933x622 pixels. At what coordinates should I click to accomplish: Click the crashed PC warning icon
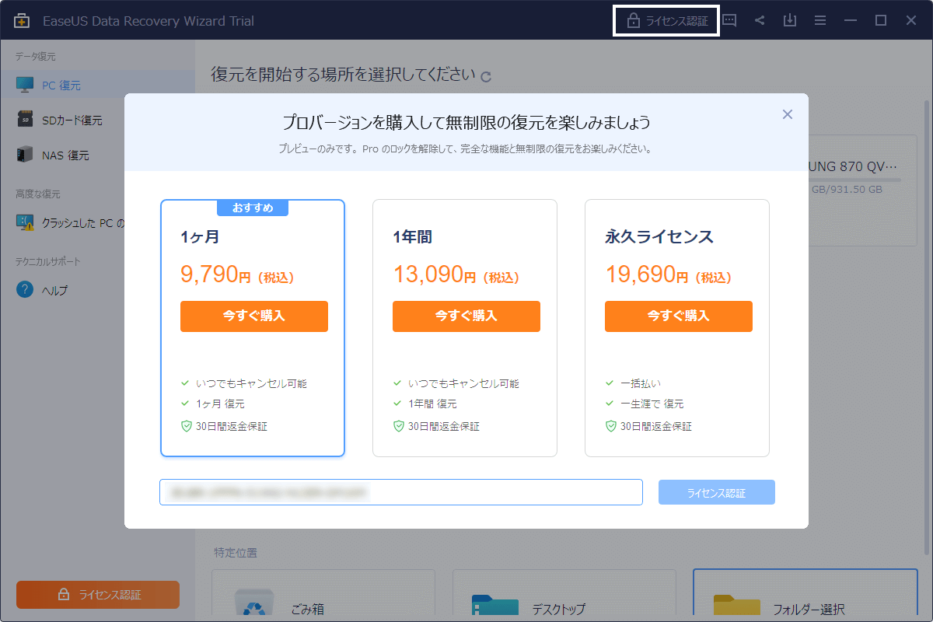pyautogui.click(x=25, y=223)
